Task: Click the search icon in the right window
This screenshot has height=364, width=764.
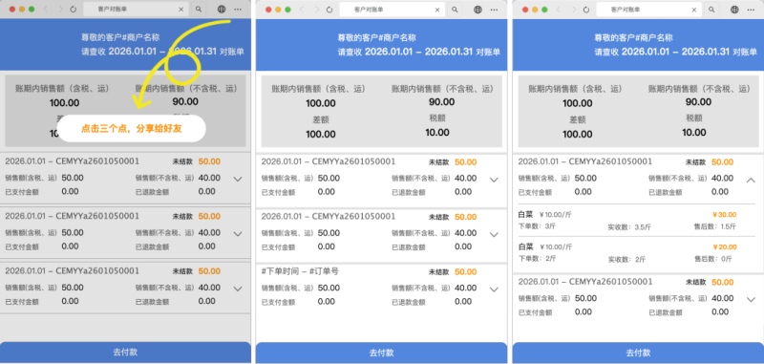Action: point(711,10)
